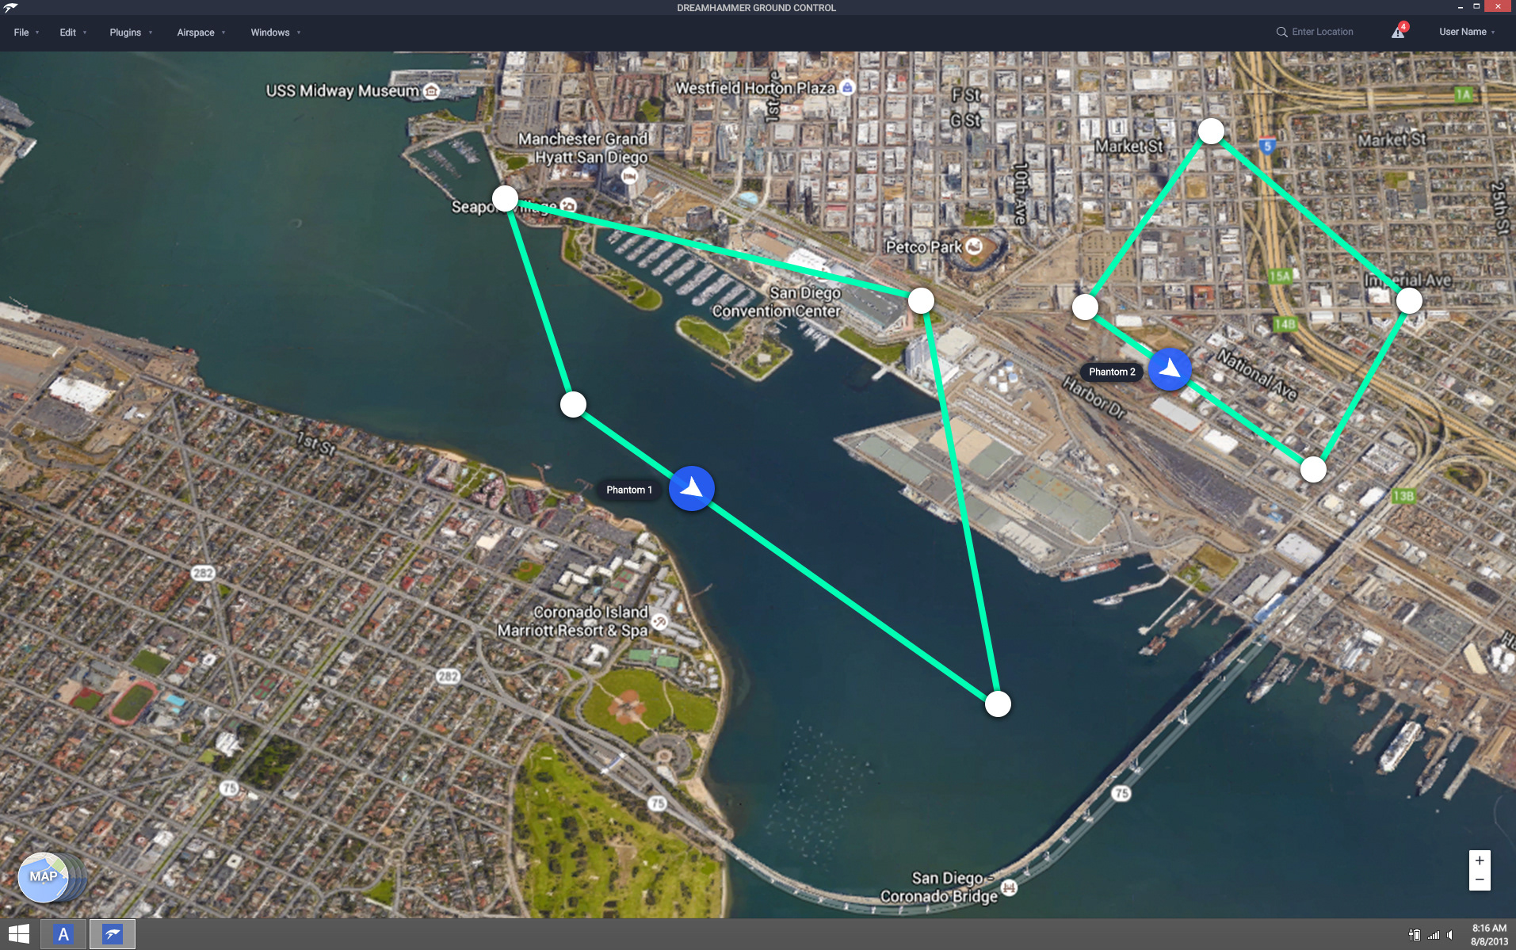Image resolution: width=1516 pixels, height=950 pixels.
Task: Click the search magnifier icon
Action: pos(1281,32)
